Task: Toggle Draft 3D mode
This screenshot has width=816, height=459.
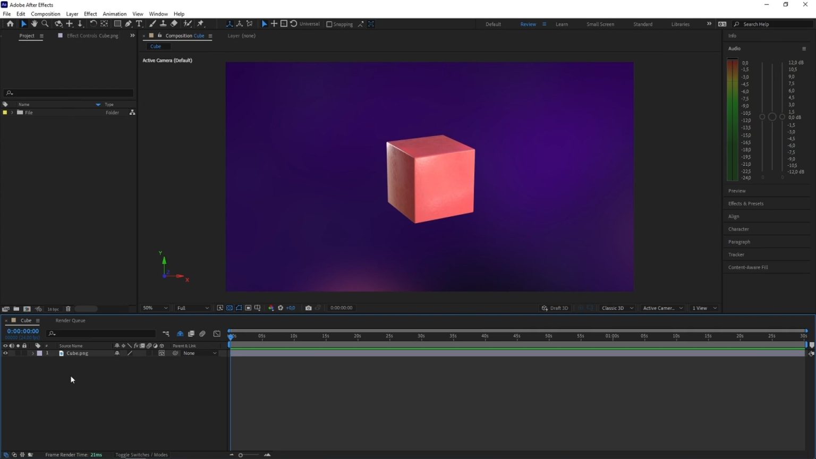Action: 555,308
